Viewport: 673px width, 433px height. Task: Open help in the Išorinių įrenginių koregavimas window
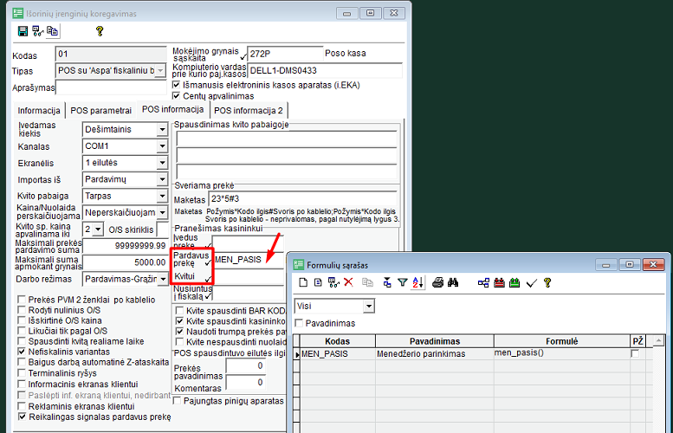[x=100, y=31]
